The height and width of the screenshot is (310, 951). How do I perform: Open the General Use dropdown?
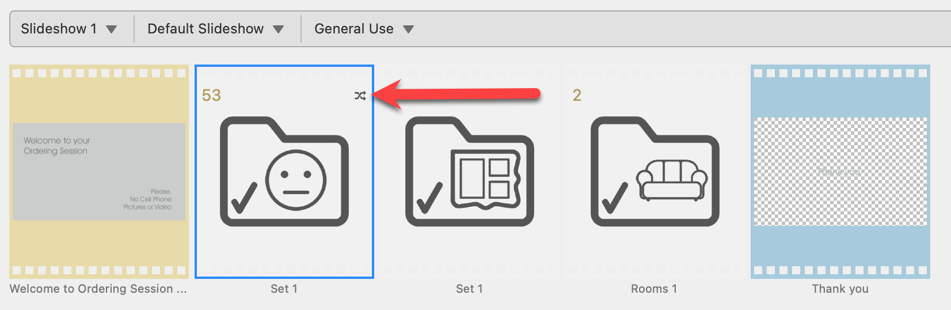tap(363, 29)
